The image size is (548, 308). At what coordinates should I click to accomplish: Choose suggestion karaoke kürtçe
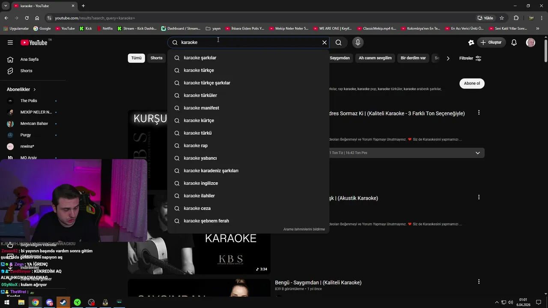(248, 121)
